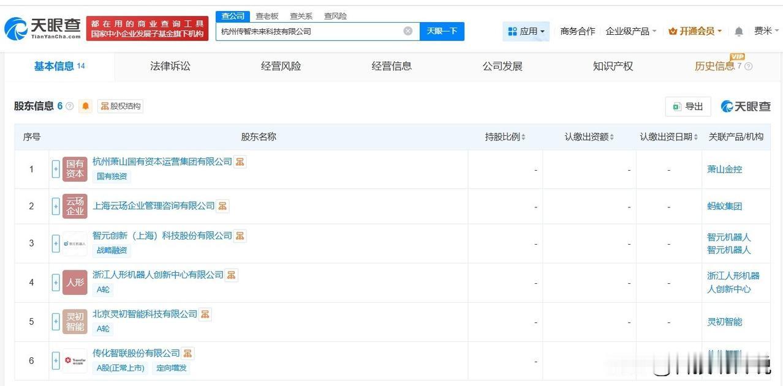Click the 定向增发 tag in row 6
This screenshot has height=386, width=783.
(x=172, y=368)
